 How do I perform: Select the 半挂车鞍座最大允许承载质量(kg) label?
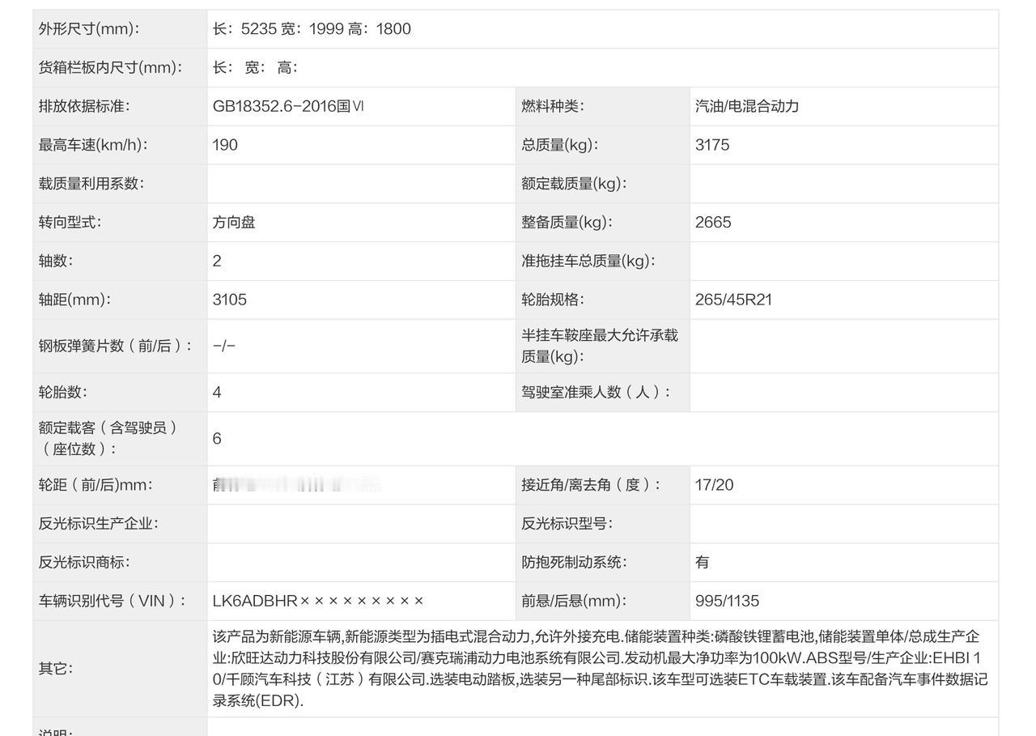coord(600,346)
